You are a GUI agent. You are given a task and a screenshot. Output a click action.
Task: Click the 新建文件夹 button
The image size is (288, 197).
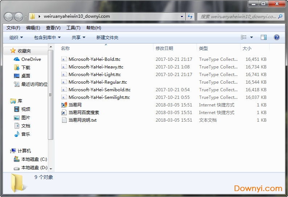point(107,37)
